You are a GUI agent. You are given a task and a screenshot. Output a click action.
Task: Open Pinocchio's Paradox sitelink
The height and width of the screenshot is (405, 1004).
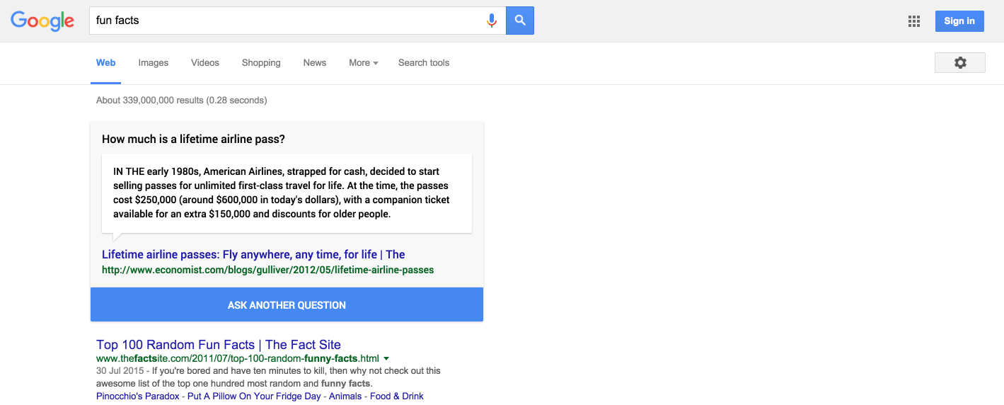(x=138, y=397)
